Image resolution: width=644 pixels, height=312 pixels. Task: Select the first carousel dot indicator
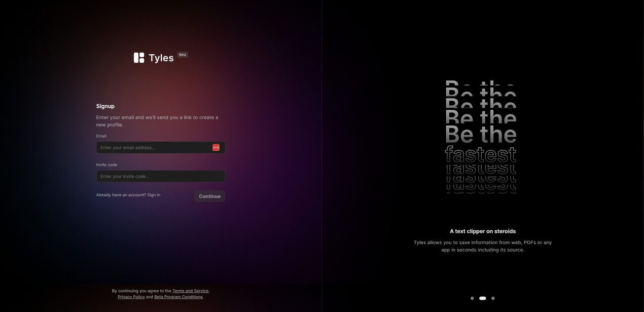click(x=472, y=298)
